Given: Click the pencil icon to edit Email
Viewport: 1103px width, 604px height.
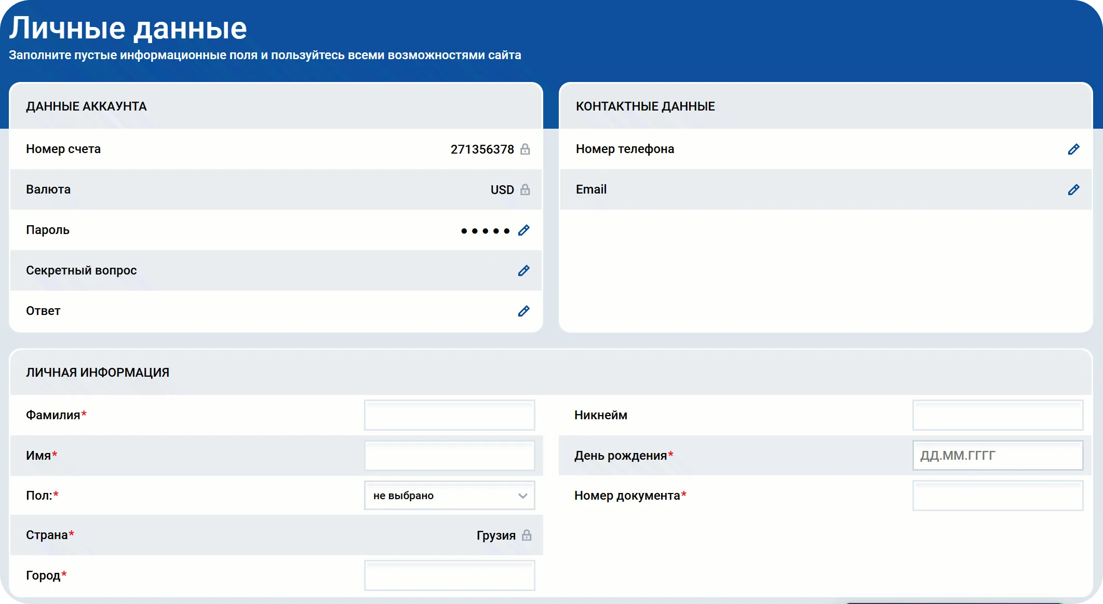Looking at the screenshot, I should 1074,189.
